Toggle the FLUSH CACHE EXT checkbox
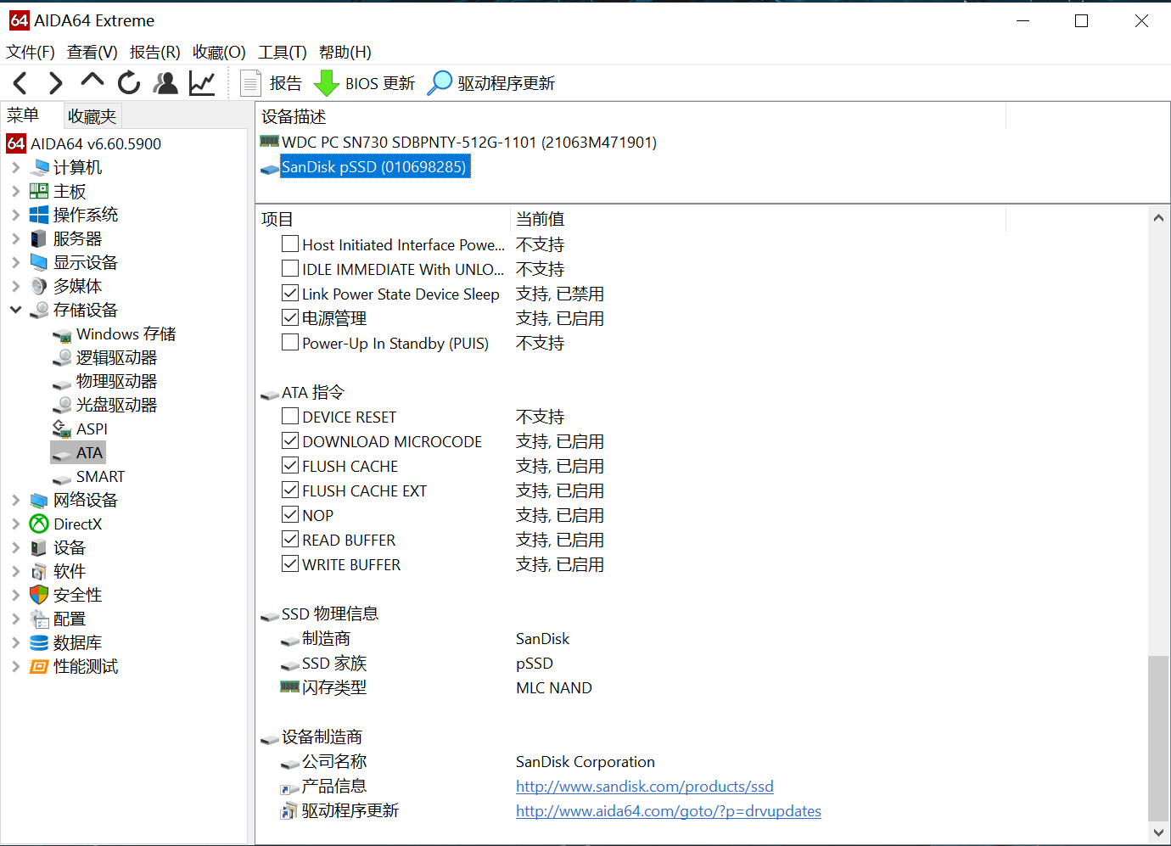This screenshot has height=846, width=1171. pyautogui.click(x=290, y=490)
